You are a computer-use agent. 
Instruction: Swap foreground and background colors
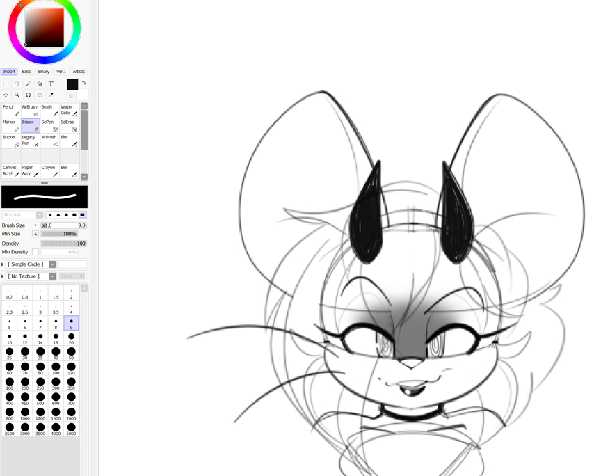[x=84, y=83]
